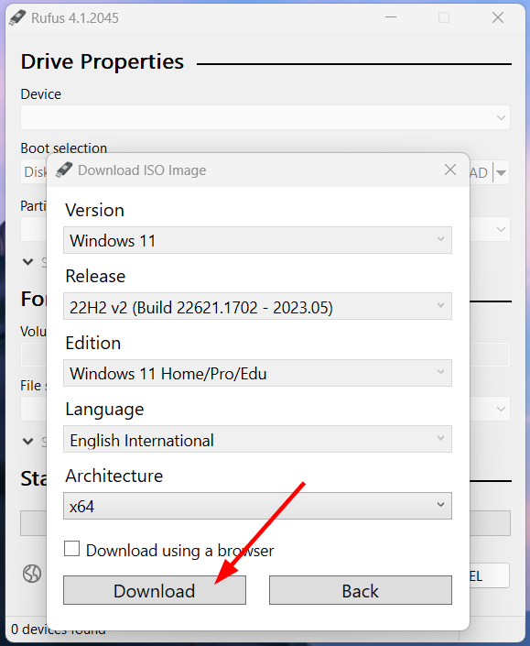
Task: Click the Release label
Action: coord(95,276)
